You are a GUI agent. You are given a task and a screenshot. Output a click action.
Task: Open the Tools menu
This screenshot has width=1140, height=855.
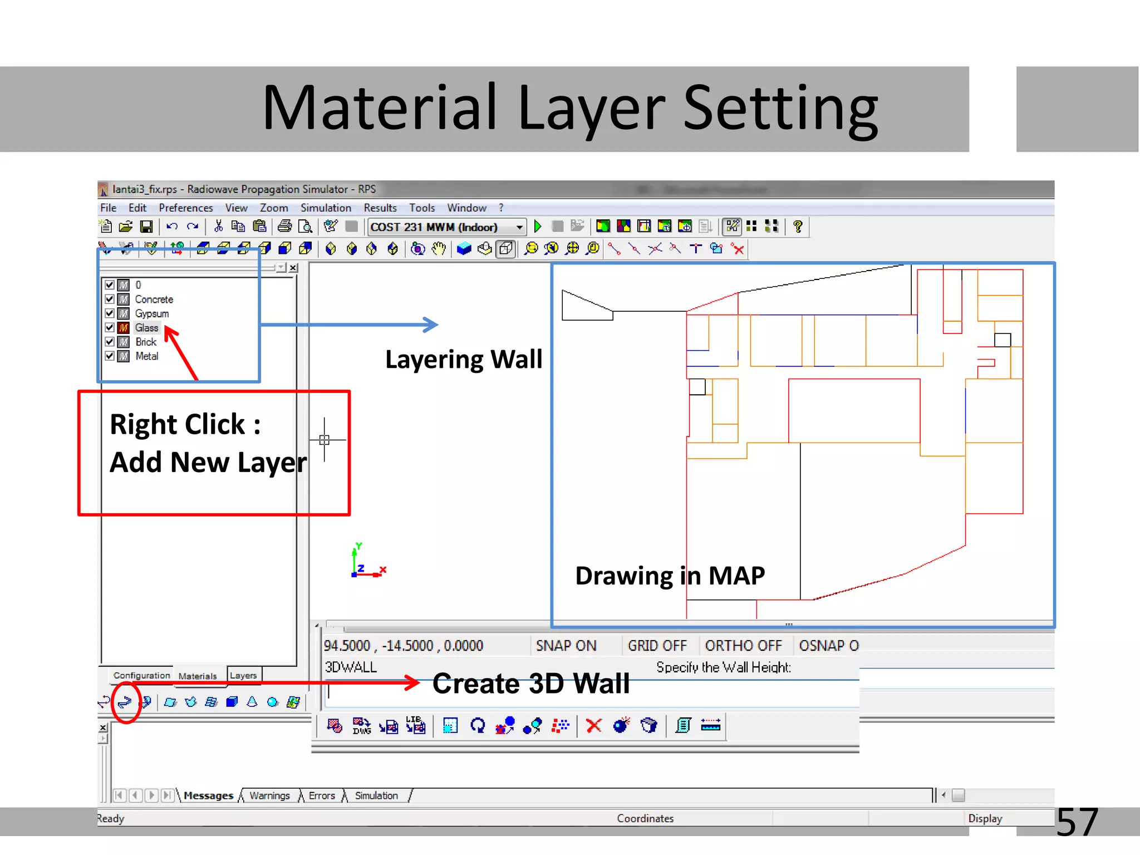pos(422,208)
